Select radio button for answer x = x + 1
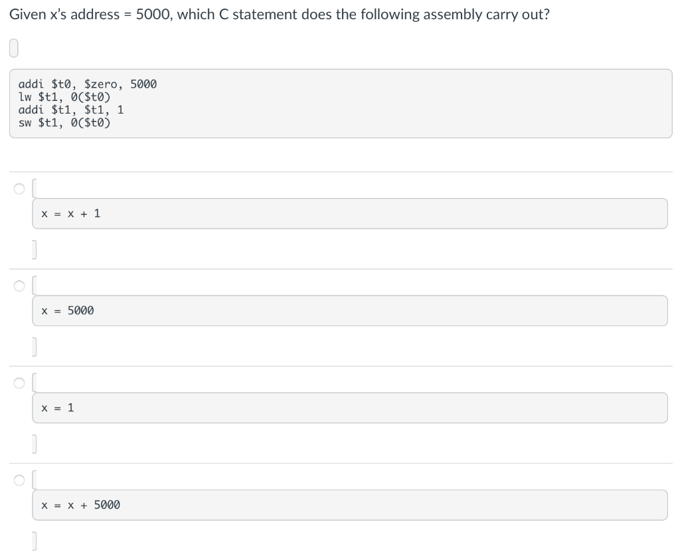This screenshot has height=560, width=680. click(19, 189)
